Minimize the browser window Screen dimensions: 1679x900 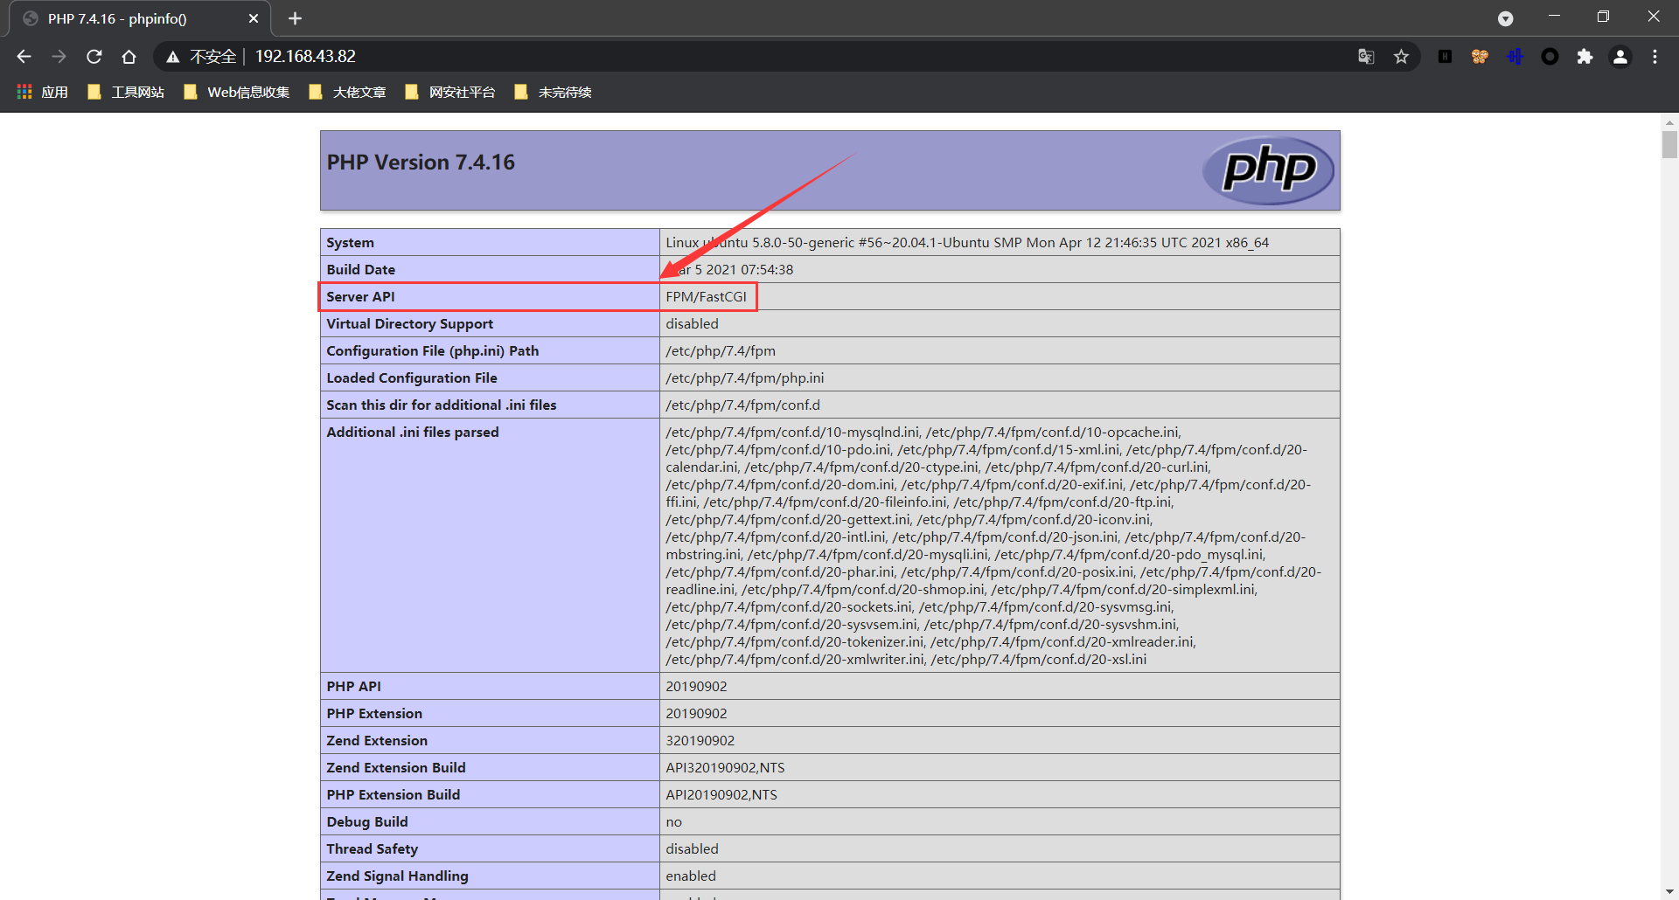coord(1554,16)
